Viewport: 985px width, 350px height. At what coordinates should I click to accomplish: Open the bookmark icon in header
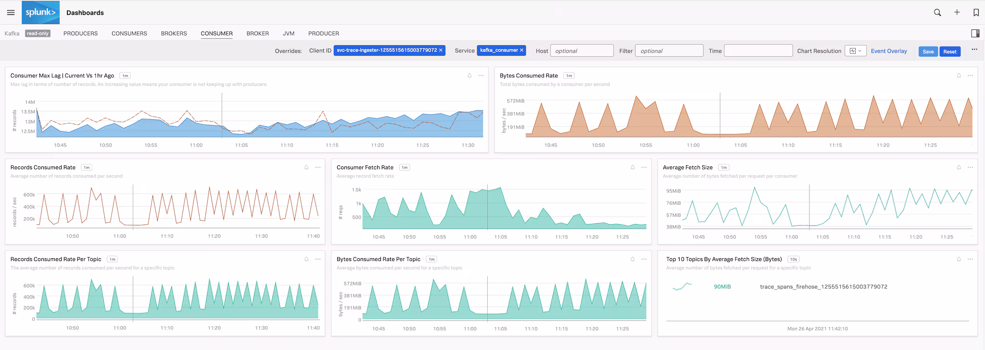pyautogui.click(x=976, y=12)
